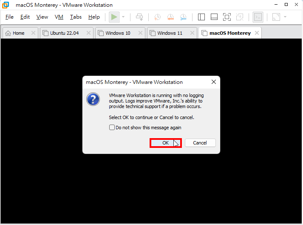The width and height of the screenshot is (303, 225).
Task: Open the Help menu
Action: (x=94, y=17)
